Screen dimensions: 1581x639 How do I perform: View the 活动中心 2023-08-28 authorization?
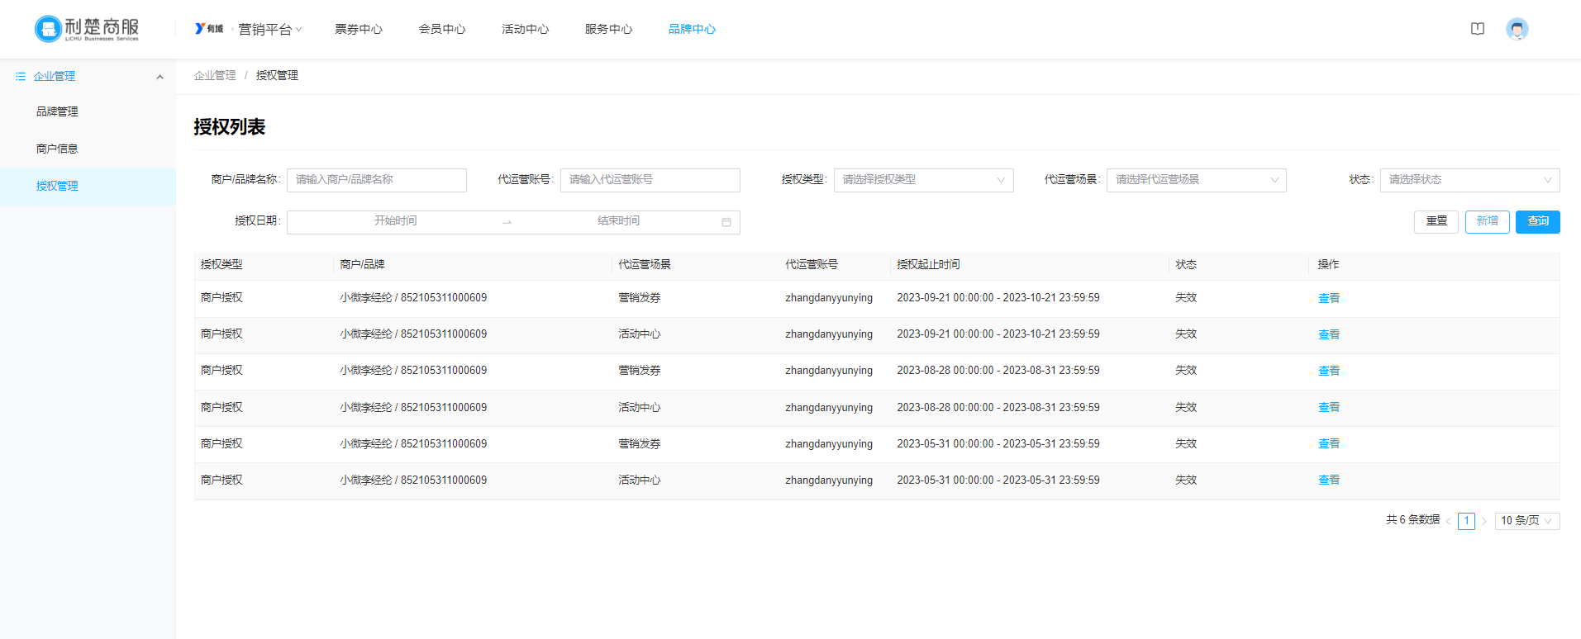(x=1329, y=408)
